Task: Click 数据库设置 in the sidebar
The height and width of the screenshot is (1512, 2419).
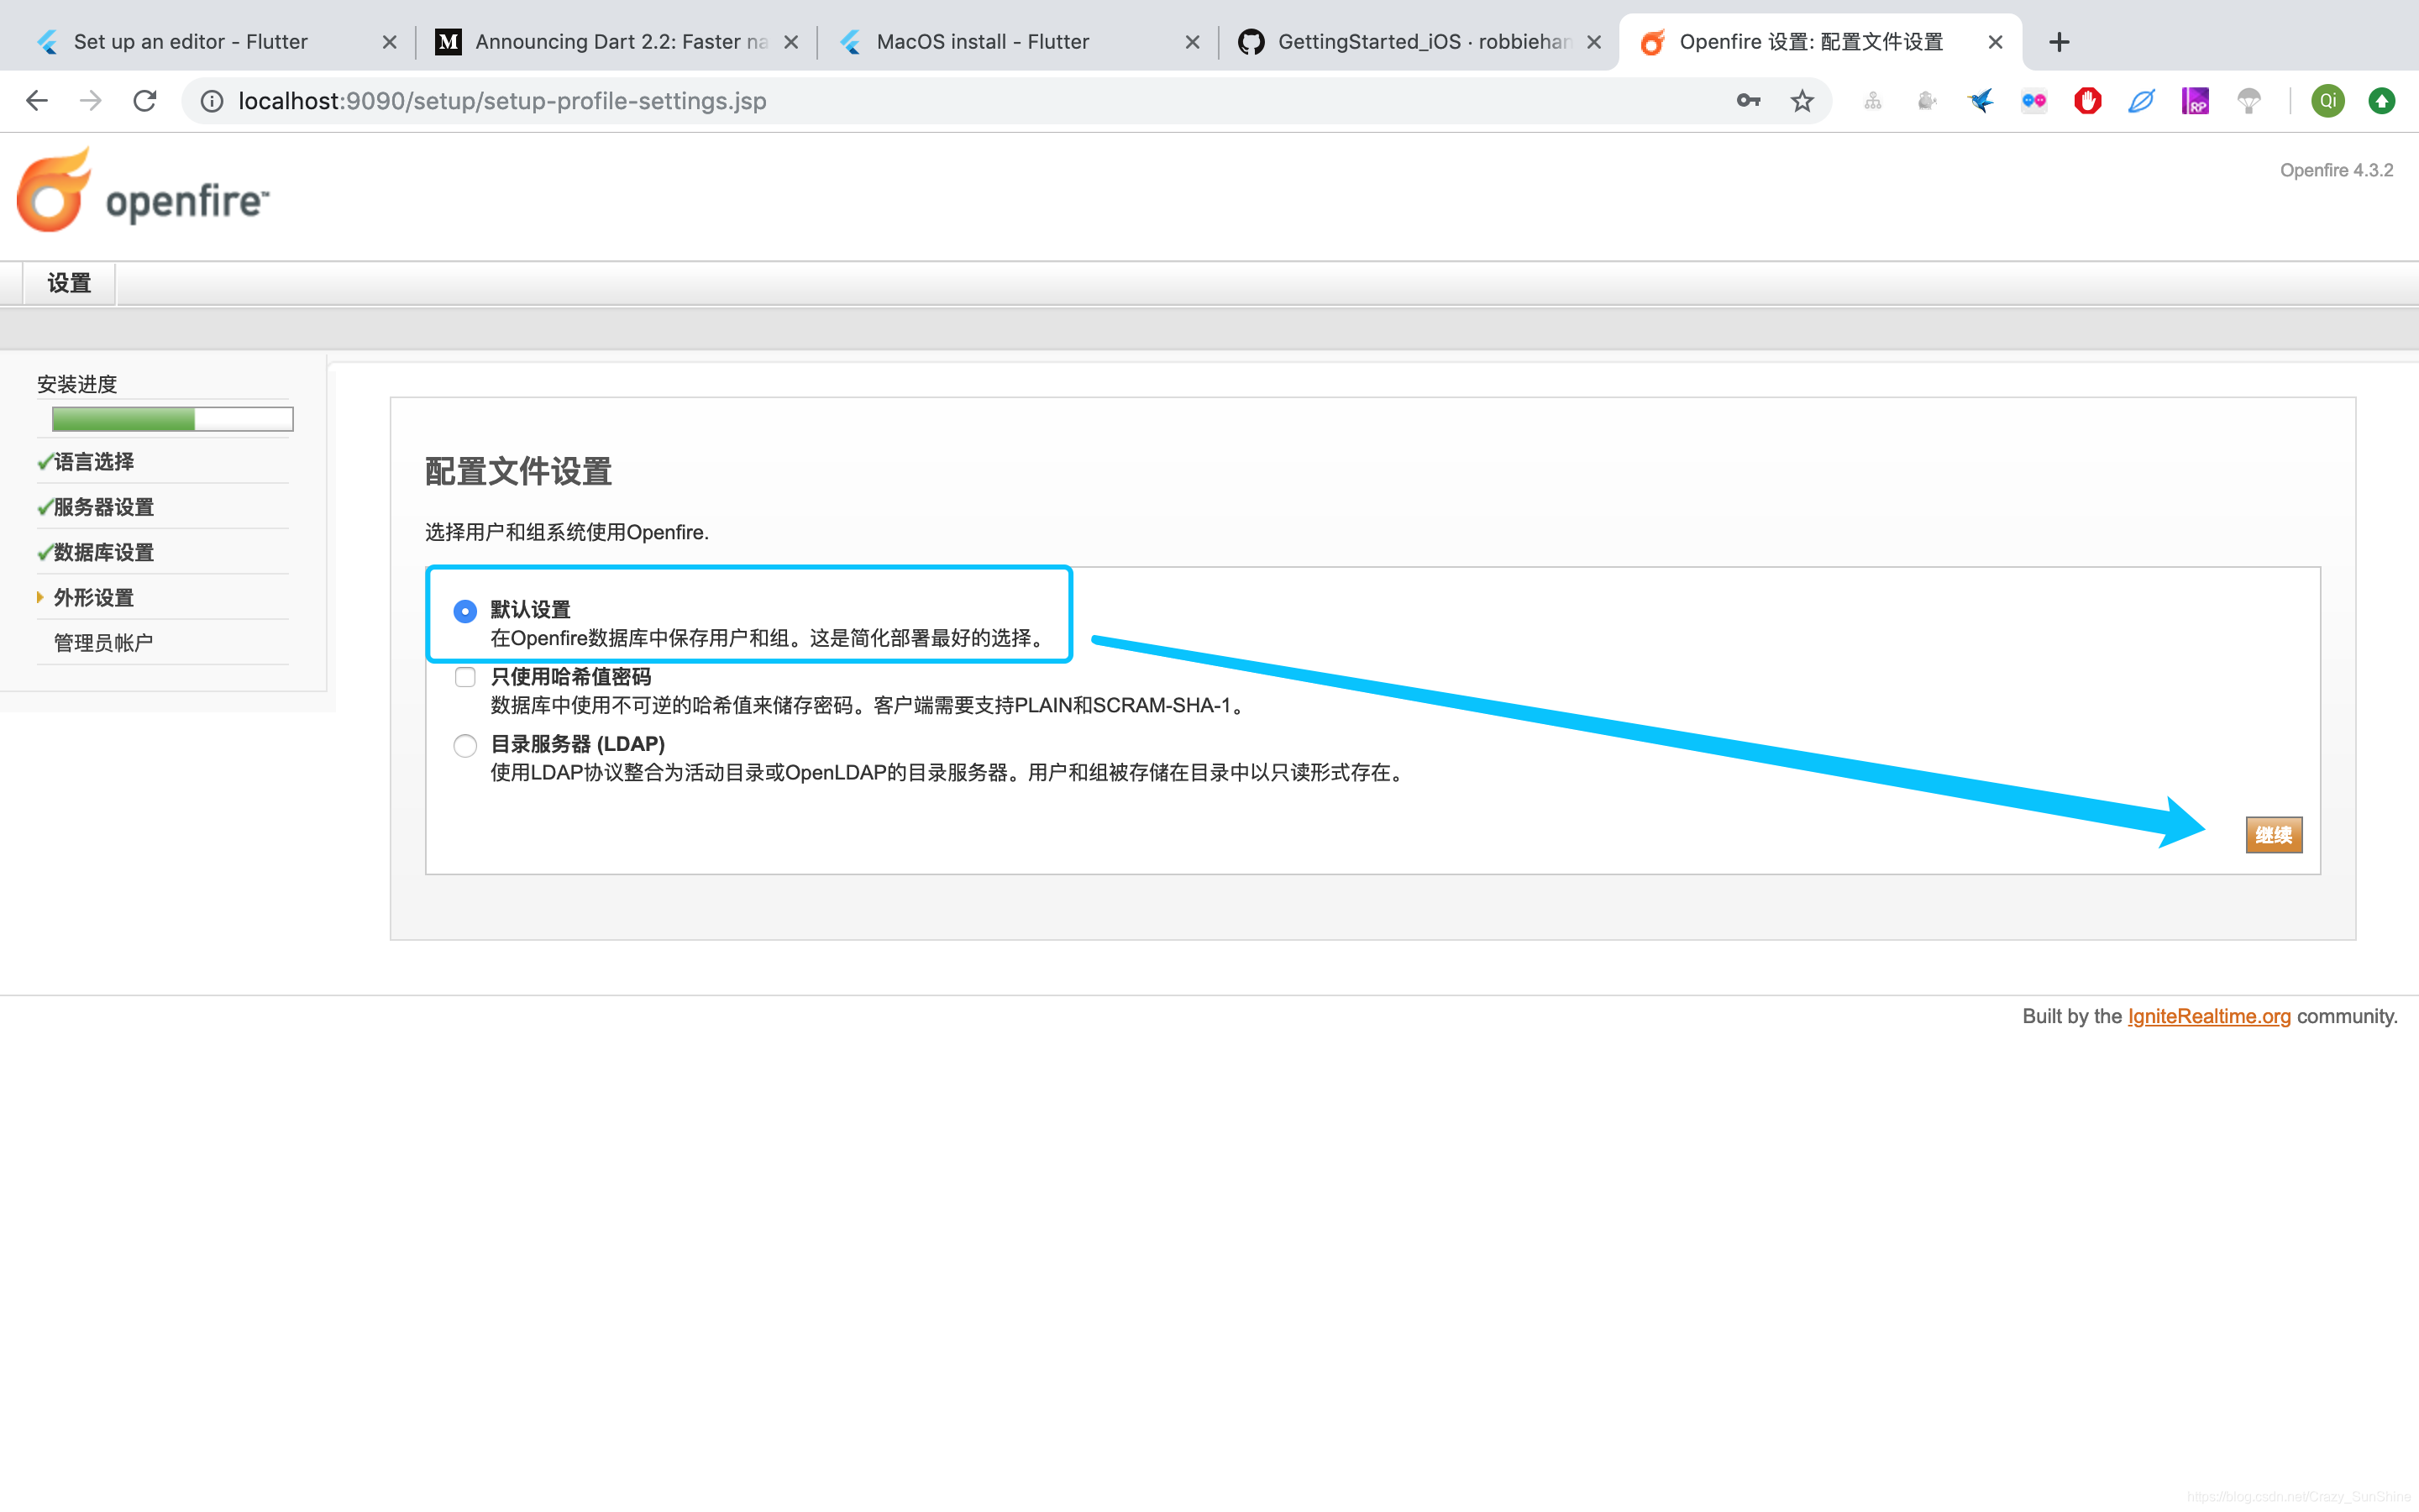Action: coord(103,552)
